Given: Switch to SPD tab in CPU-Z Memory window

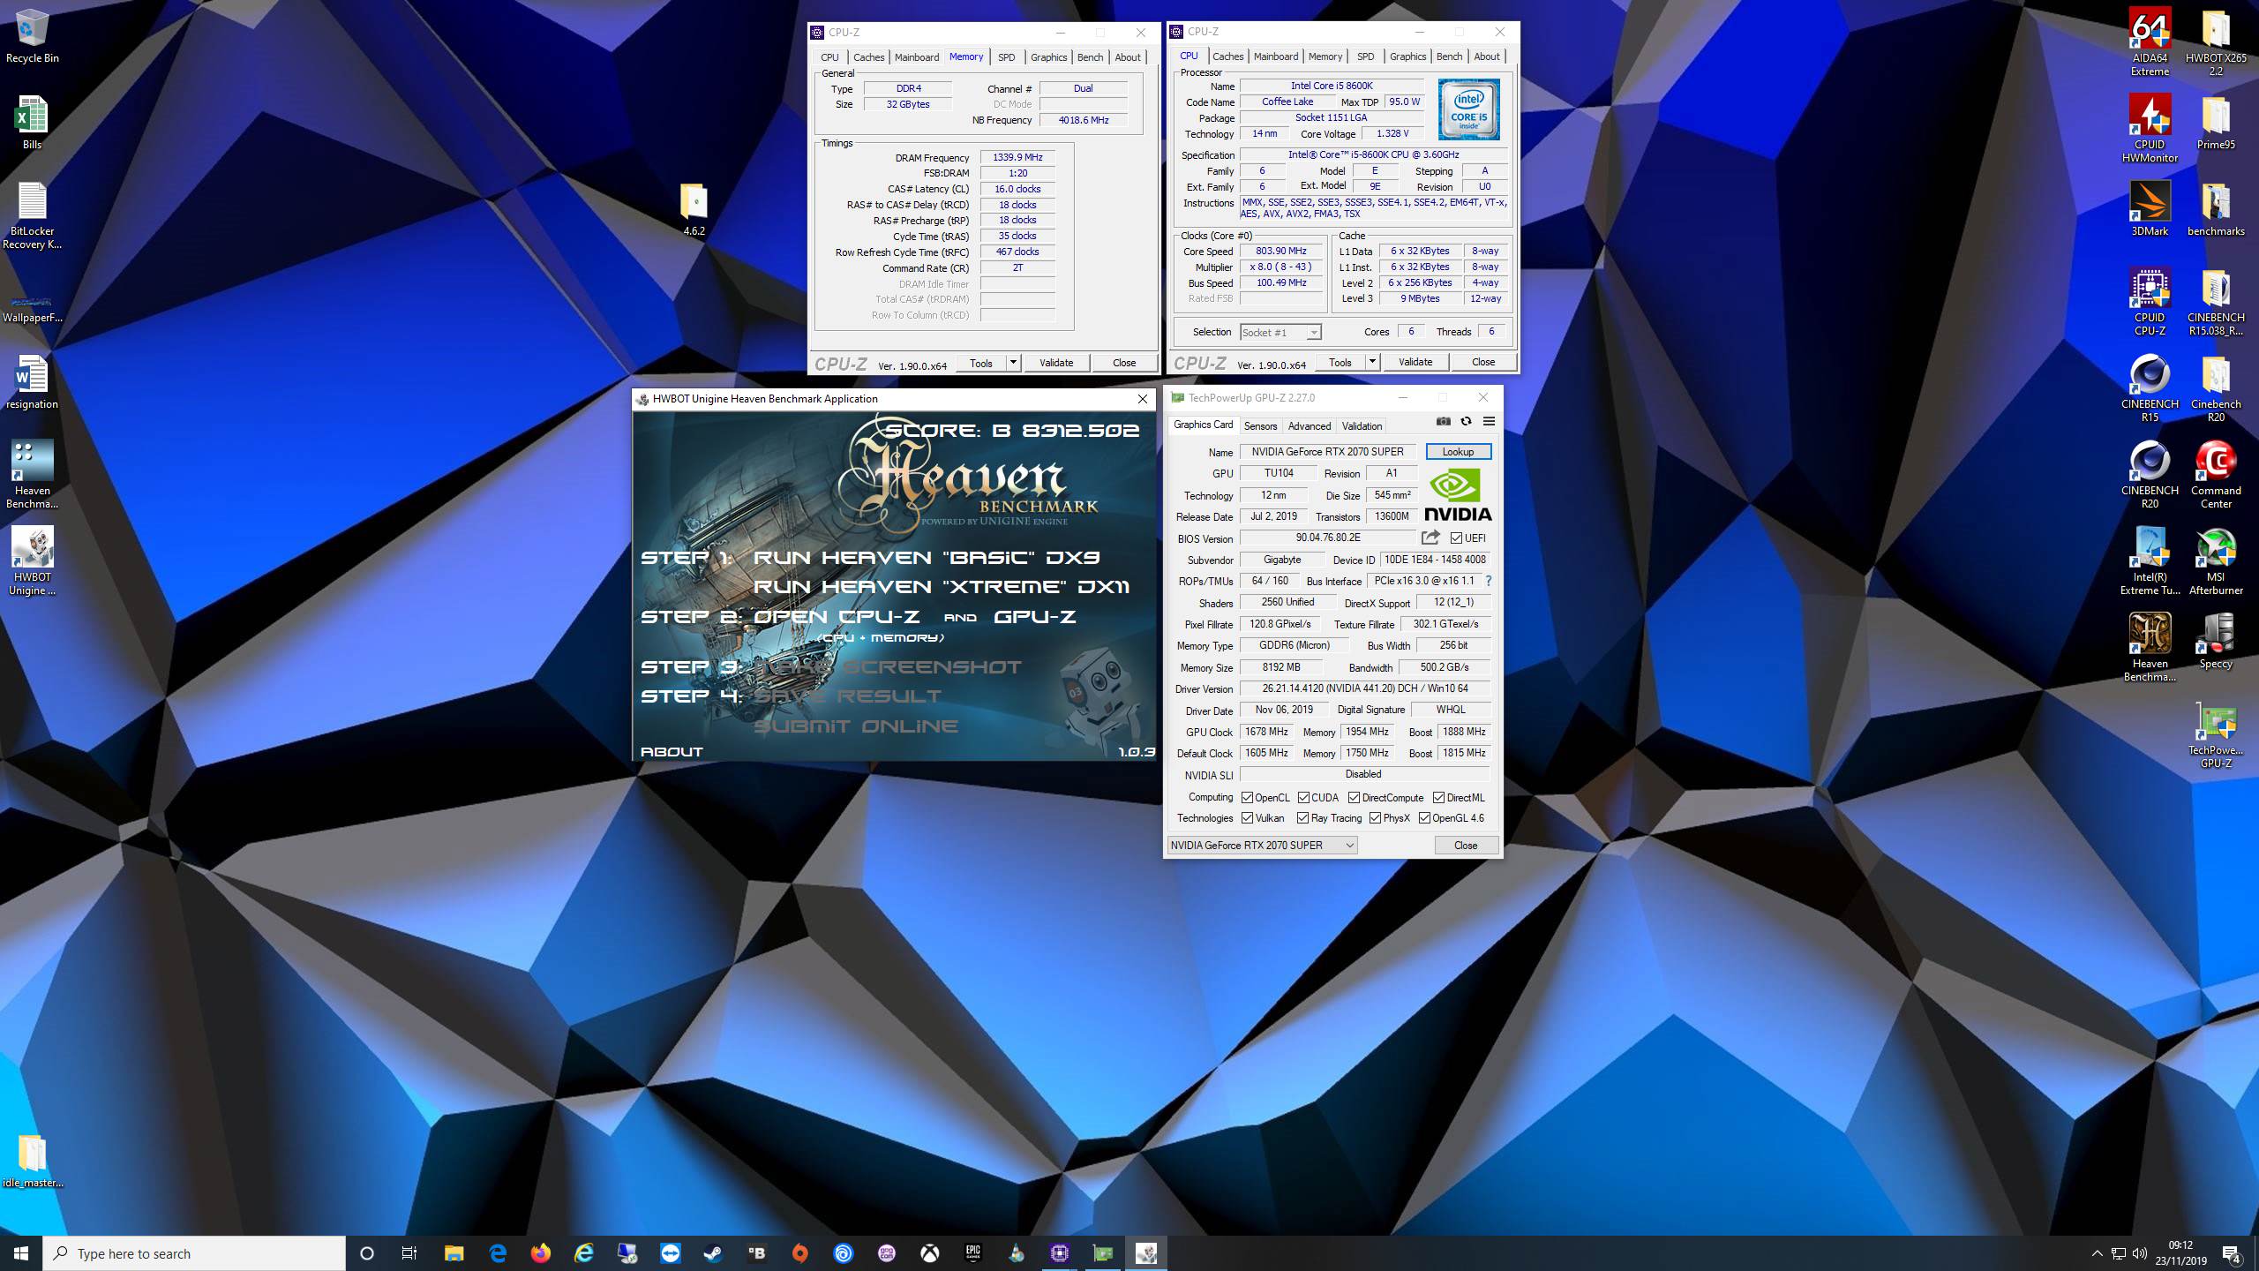Looking at the screenshot, I should point(1006,57).
